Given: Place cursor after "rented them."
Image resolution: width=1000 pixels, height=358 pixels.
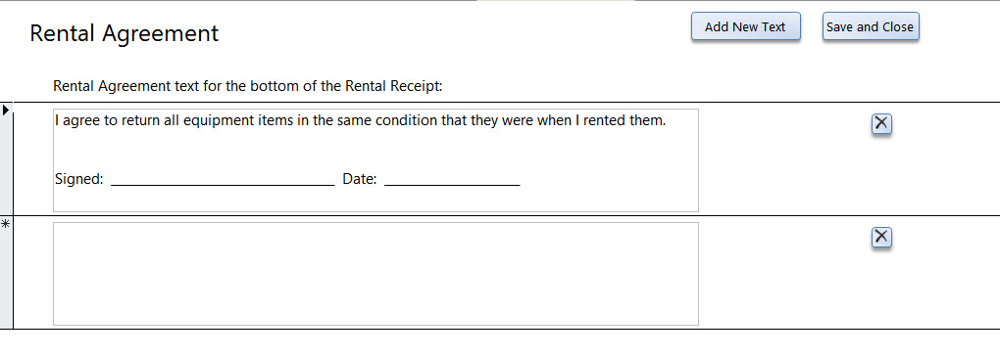Looking at the screenshot, I should (x=667, y=120).
